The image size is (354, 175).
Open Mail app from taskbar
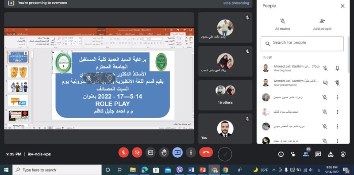click(x=168, y=170)
